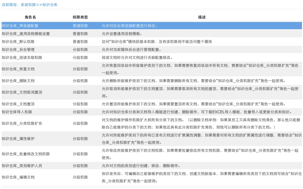Click the 权限类型 column header

(x=80, y=17)
